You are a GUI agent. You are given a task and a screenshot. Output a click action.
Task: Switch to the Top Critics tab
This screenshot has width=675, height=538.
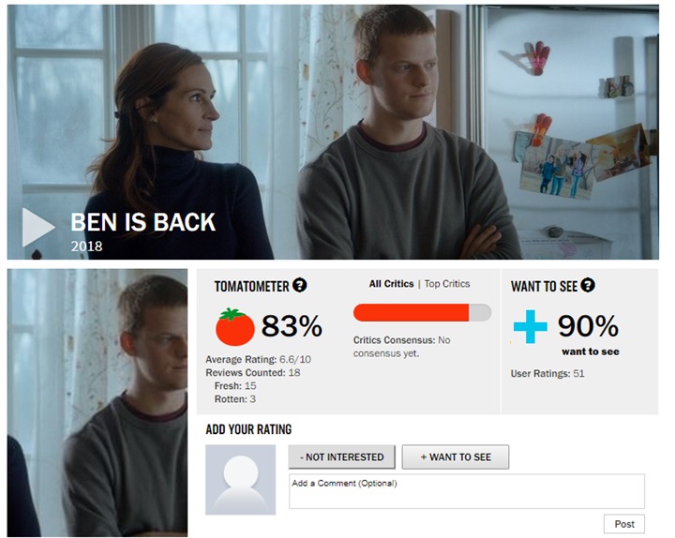tap(447, 284)
